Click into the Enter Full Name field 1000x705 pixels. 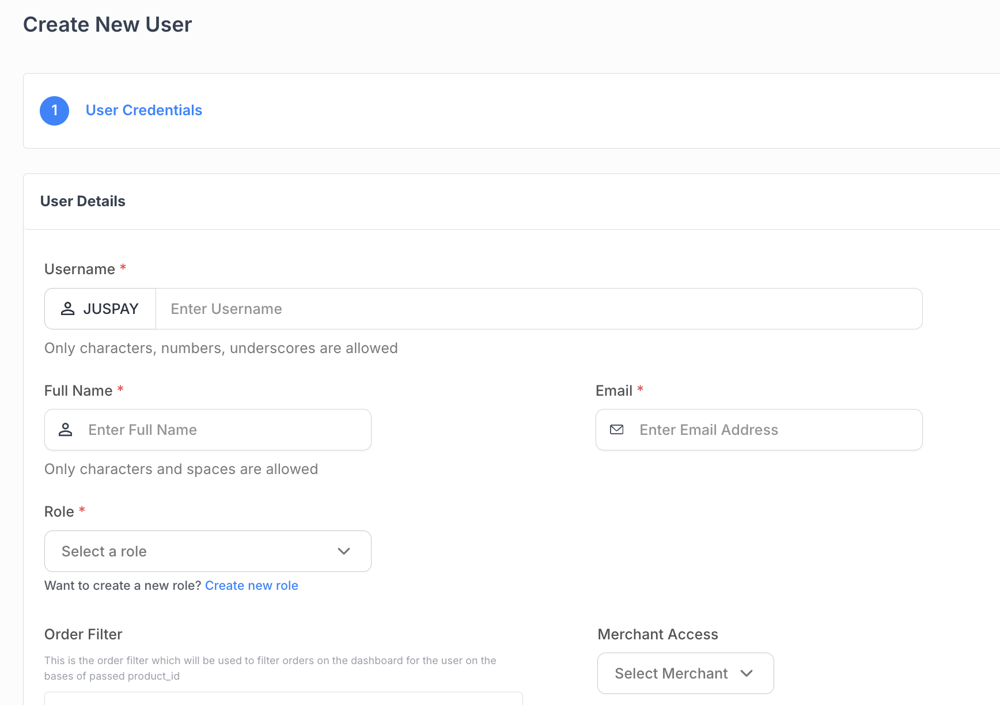[x=225, y=430]
